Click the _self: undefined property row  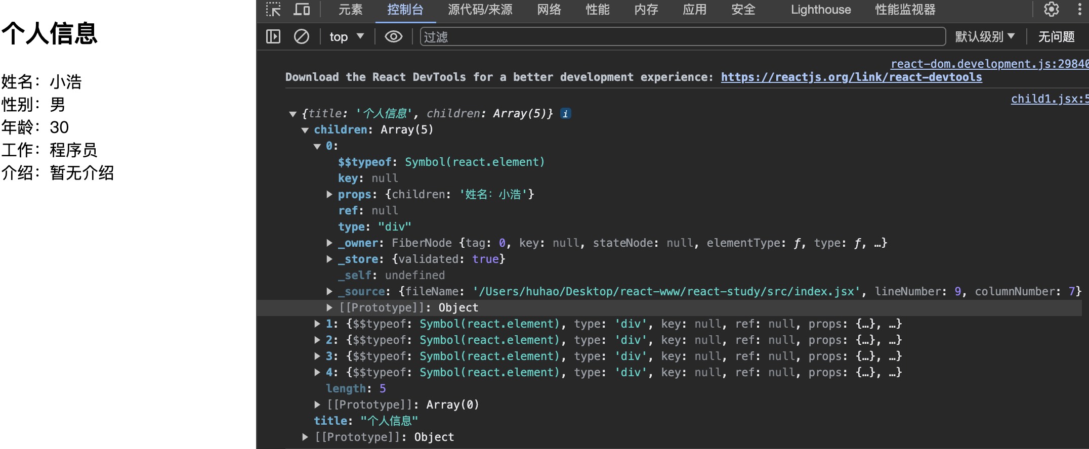click(x=391, y=275)
